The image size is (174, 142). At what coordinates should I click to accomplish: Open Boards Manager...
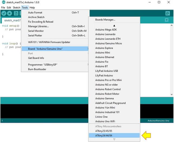pos(114,20)
